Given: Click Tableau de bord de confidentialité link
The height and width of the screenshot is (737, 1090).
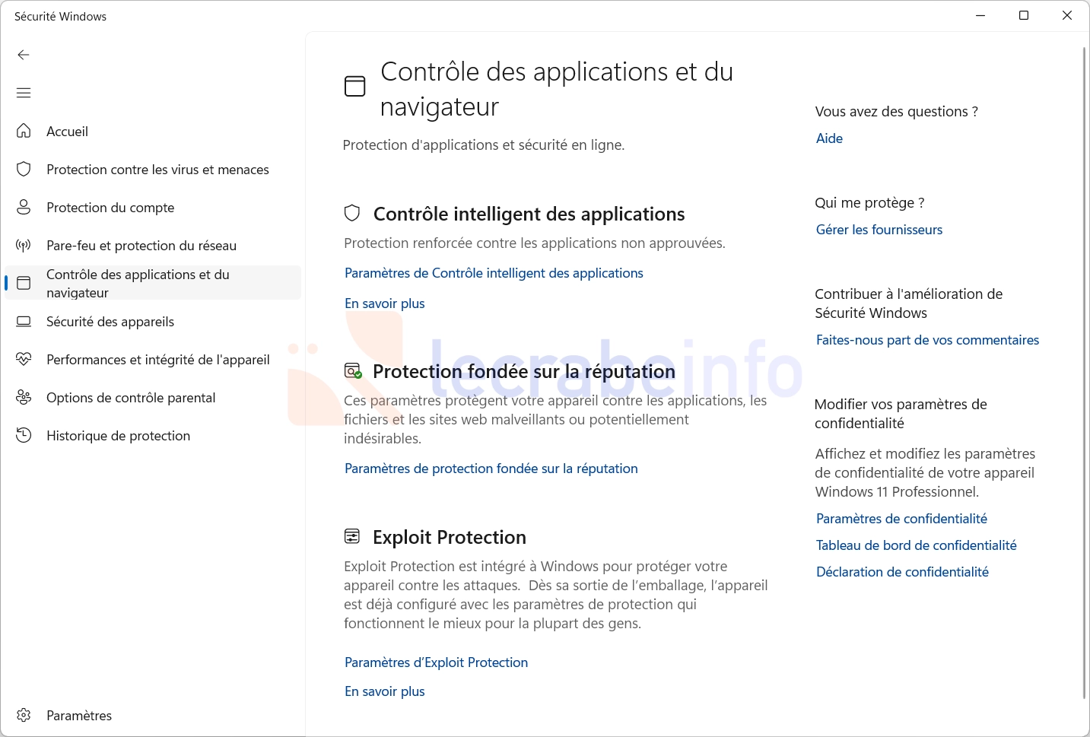Looking at the screenshot, I should coord(916,545).
